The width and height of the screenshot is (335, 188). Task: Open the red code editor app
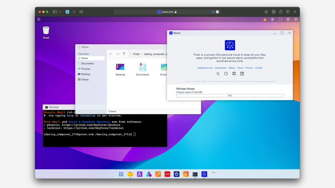[167, 174]
